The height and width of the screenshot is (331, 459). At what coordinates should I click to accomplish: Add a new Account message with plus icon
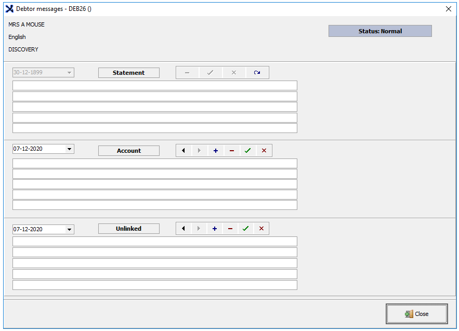(x=216, y=151)
